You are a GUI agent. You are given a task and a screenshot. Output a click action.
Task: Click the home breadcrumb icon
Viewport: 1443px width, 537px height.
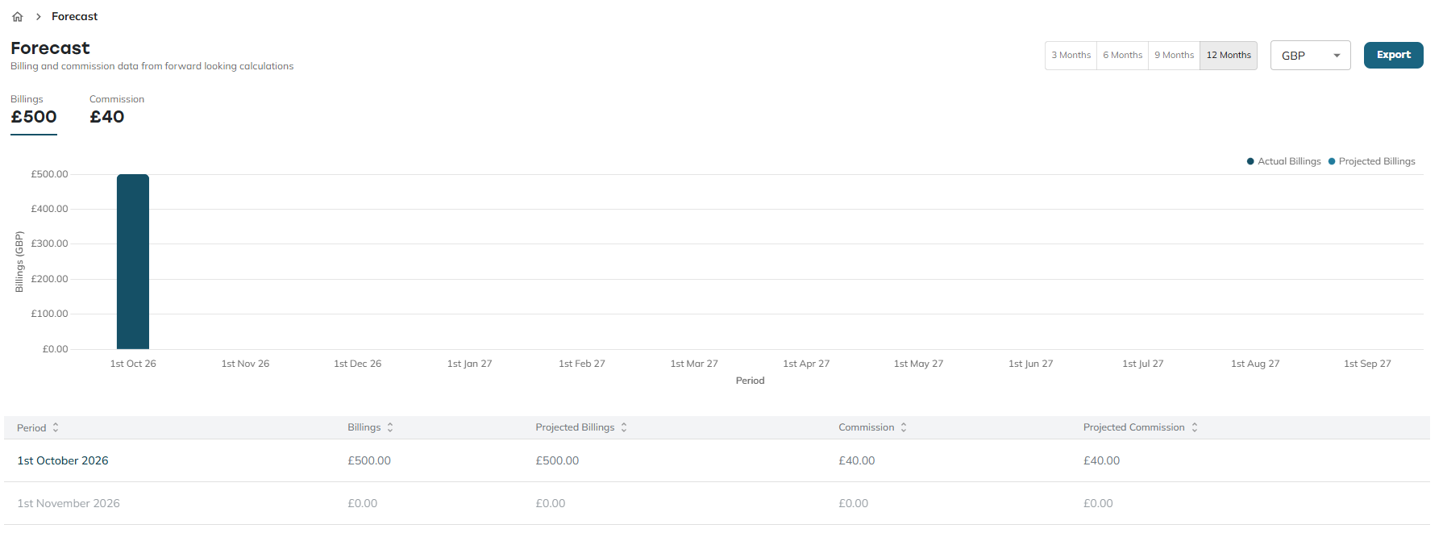18,16
